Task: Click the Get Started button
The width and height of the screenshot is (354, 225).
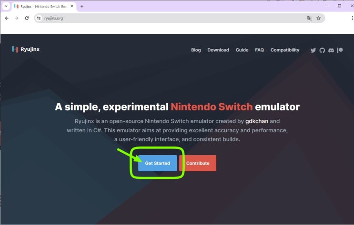Action: click(x=157, y=163)
